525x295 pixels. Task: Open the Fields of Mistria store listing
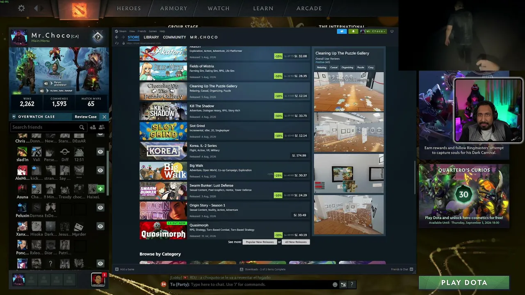[225, 71]
